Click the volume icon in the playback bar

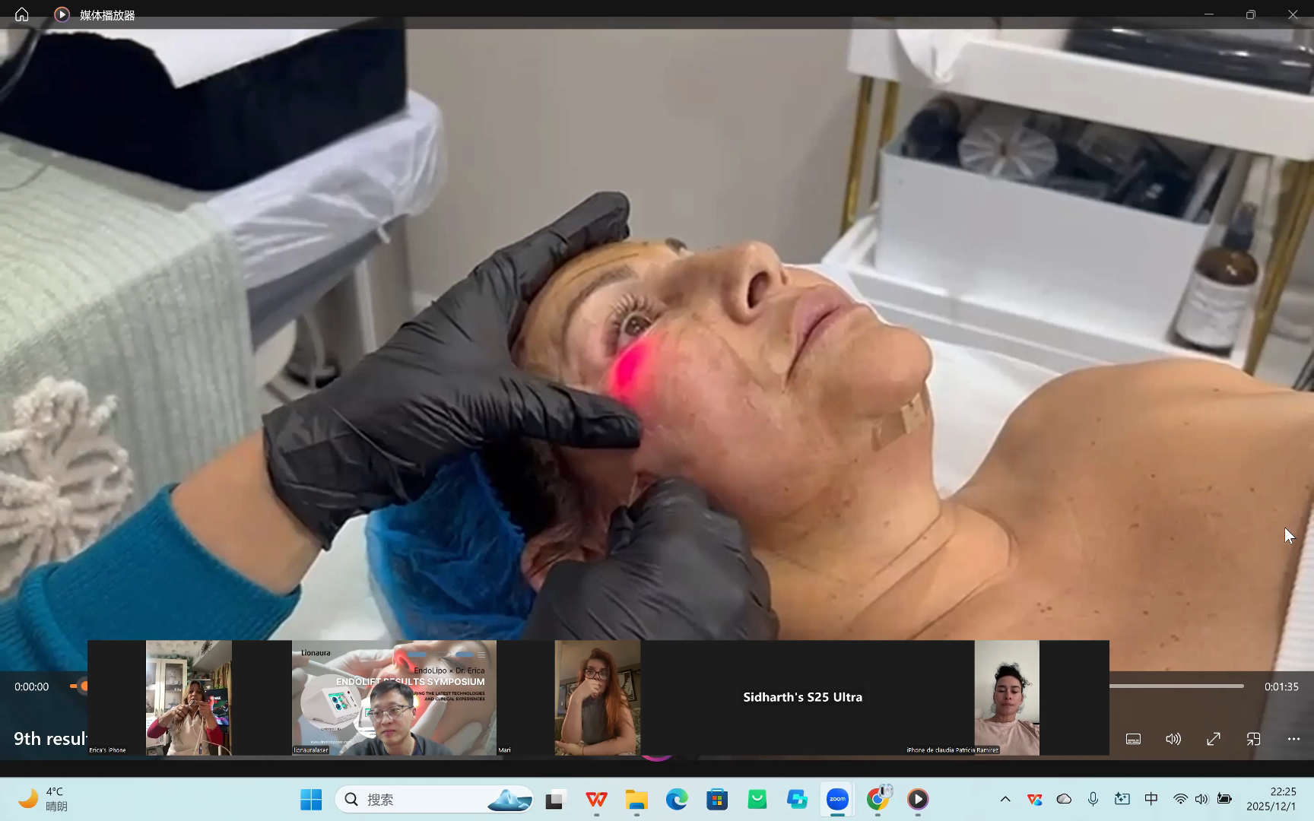coord(1173,738)
